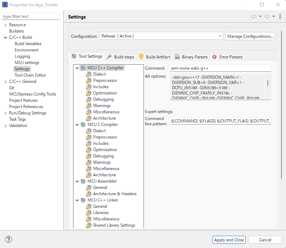Click the MCU C++ Compiler tool icon
This screenshot has width=286, height=248.
(83, 68)
